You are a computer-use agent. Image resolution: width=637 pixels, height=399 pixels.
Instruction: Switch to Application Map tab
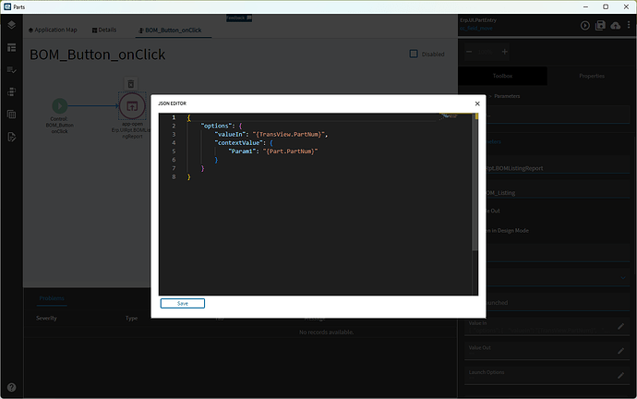point(53,30)
